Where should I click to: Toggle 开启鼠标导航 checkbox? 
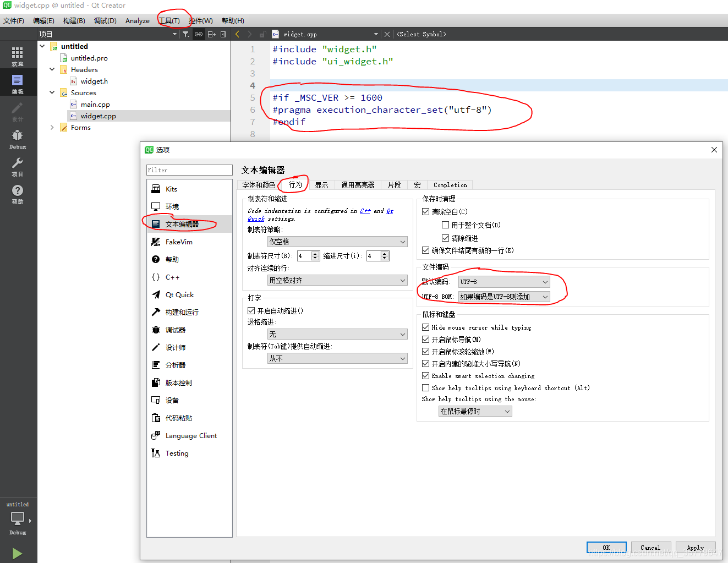(x=425, y=340)
